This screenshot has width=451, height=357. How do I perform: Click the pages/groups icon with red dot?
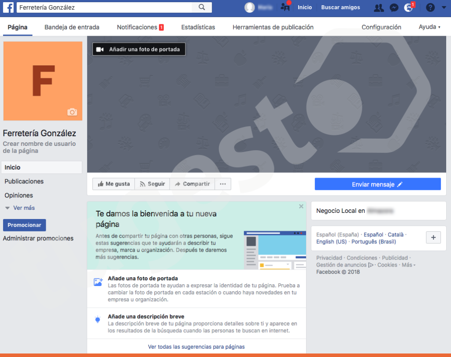coord(285,7)
